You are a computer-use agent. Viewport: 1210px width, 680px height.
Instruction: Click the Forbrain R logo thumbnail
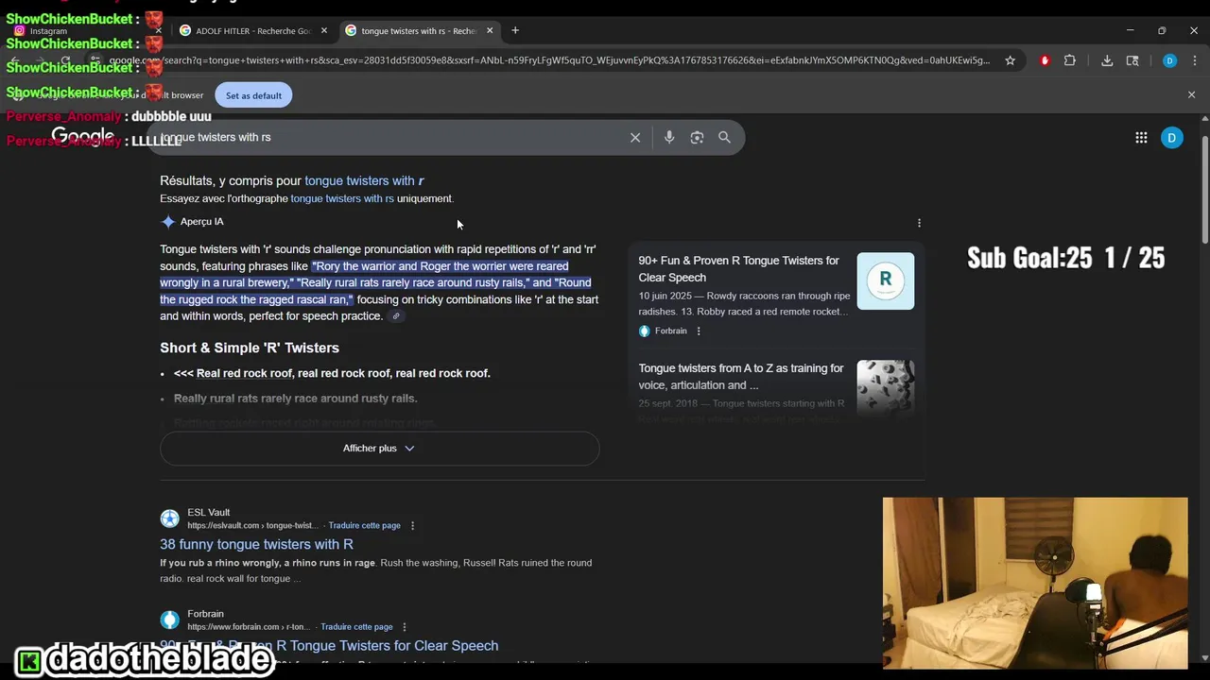[x=886, y=280]
